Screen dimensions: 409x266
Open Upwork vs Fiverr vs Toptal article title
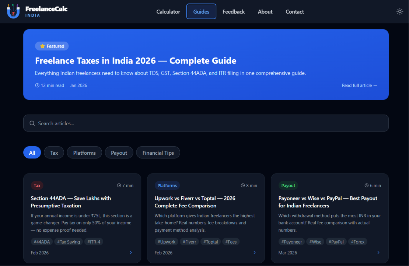[195, 202]
